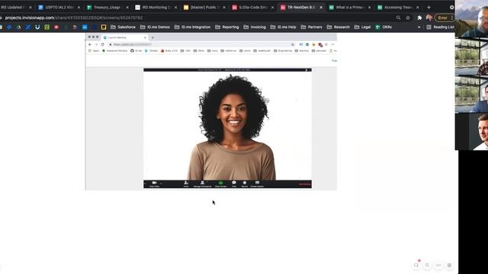The height and width of the screenshot is (274, 488).
Task: Click the yellow square bookmark icon
Action: tap(104, 27)
